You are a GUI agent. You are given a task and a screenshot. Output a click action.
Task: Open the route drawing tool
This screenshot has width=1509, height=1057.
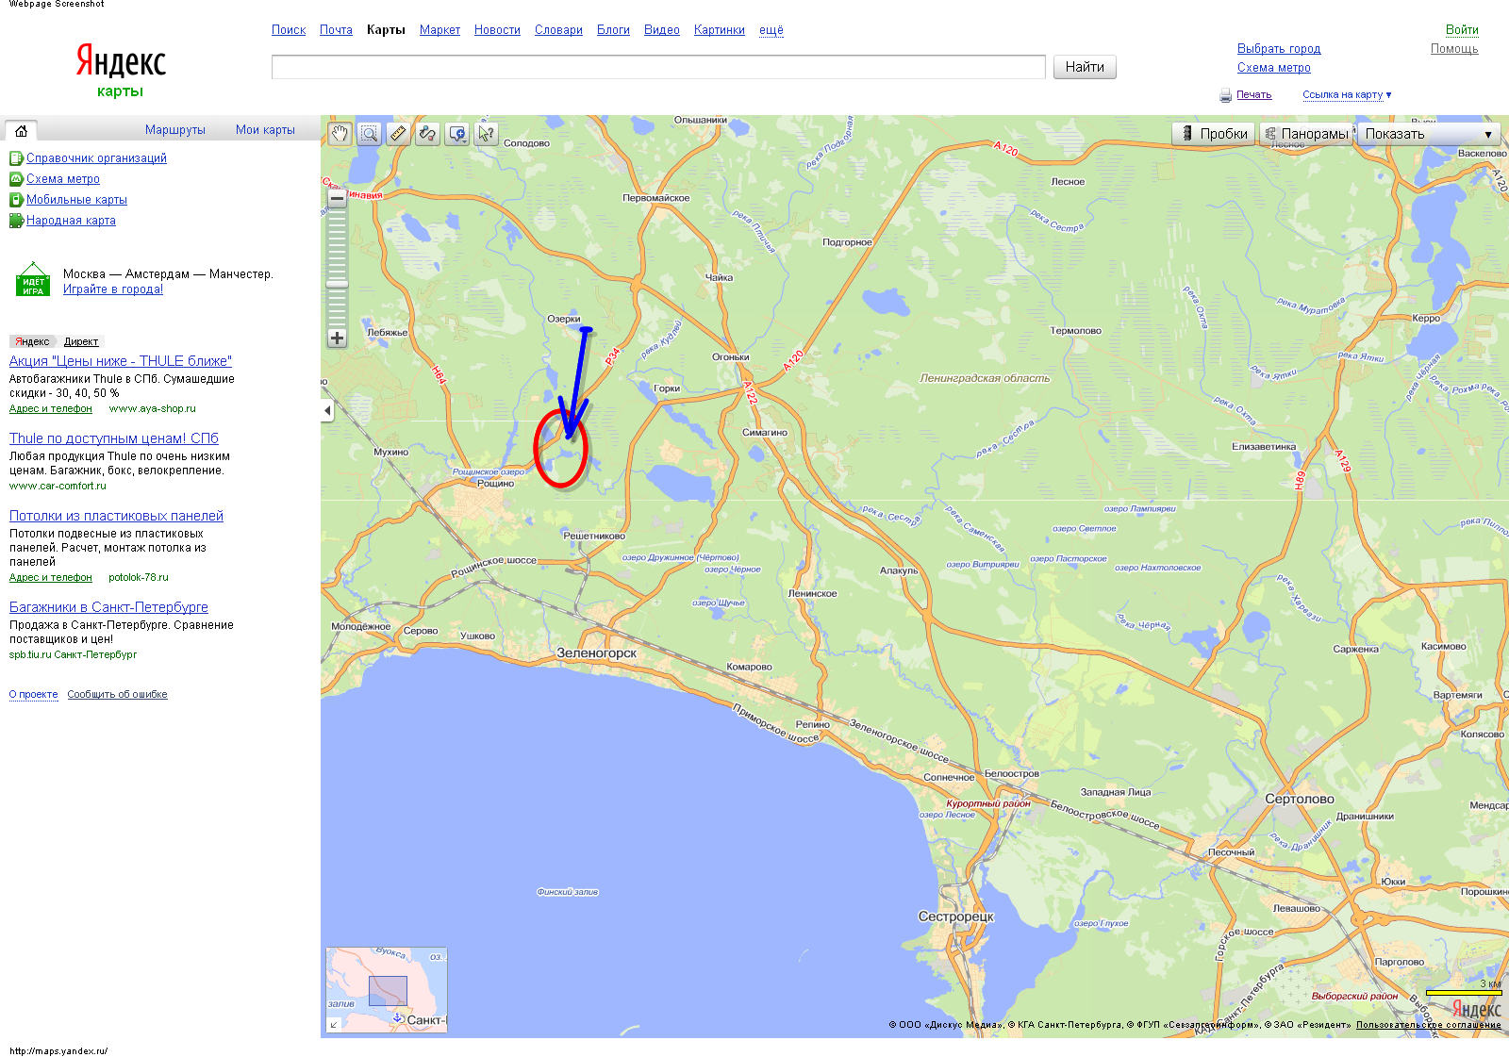(x=428, y=134)
